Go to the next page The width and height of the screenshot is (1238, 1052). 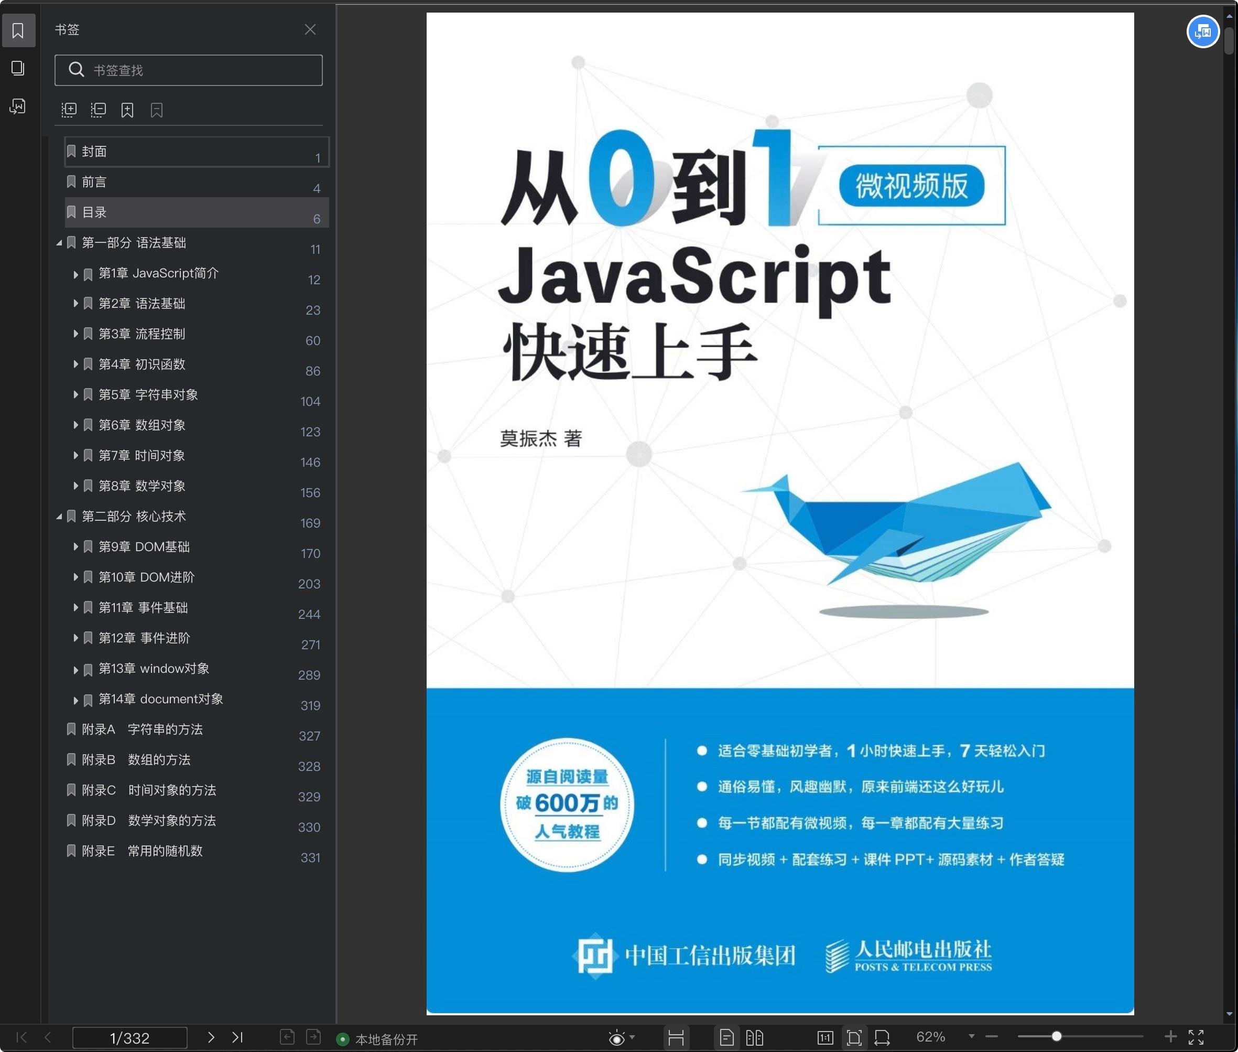point(210,1037)
